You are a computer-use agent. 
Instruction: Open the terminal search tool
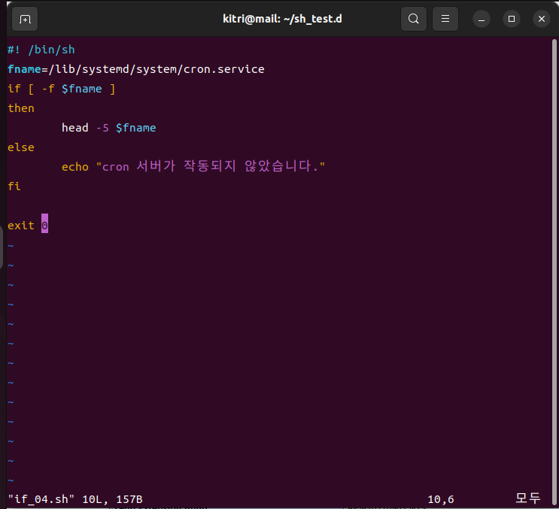point(414,19)
